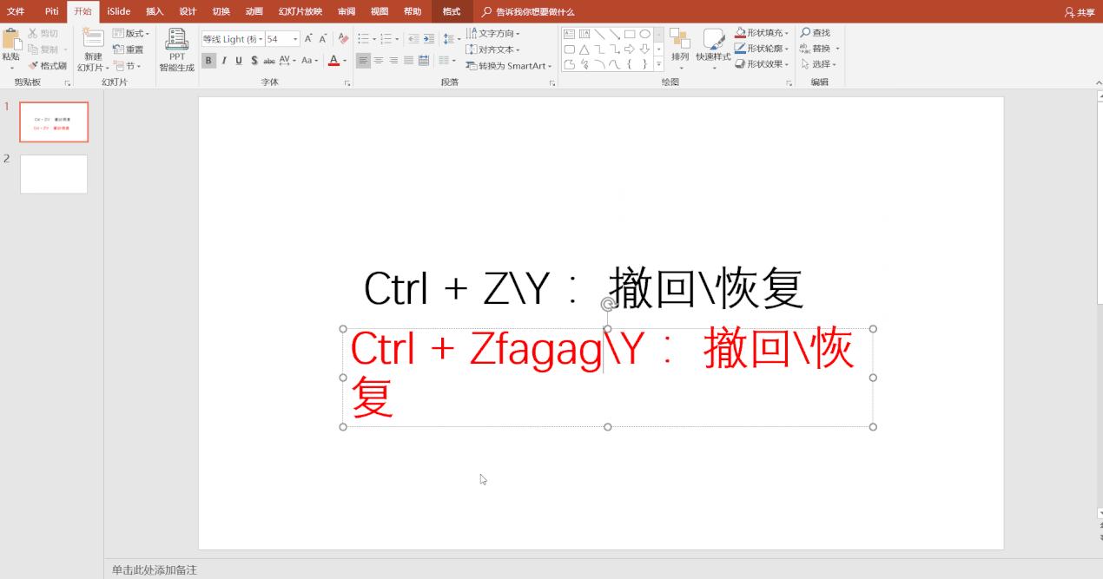Screen dimensions: 1103x579
Task: Apply strikethrough formatting to text
Action: pos(267,60)
